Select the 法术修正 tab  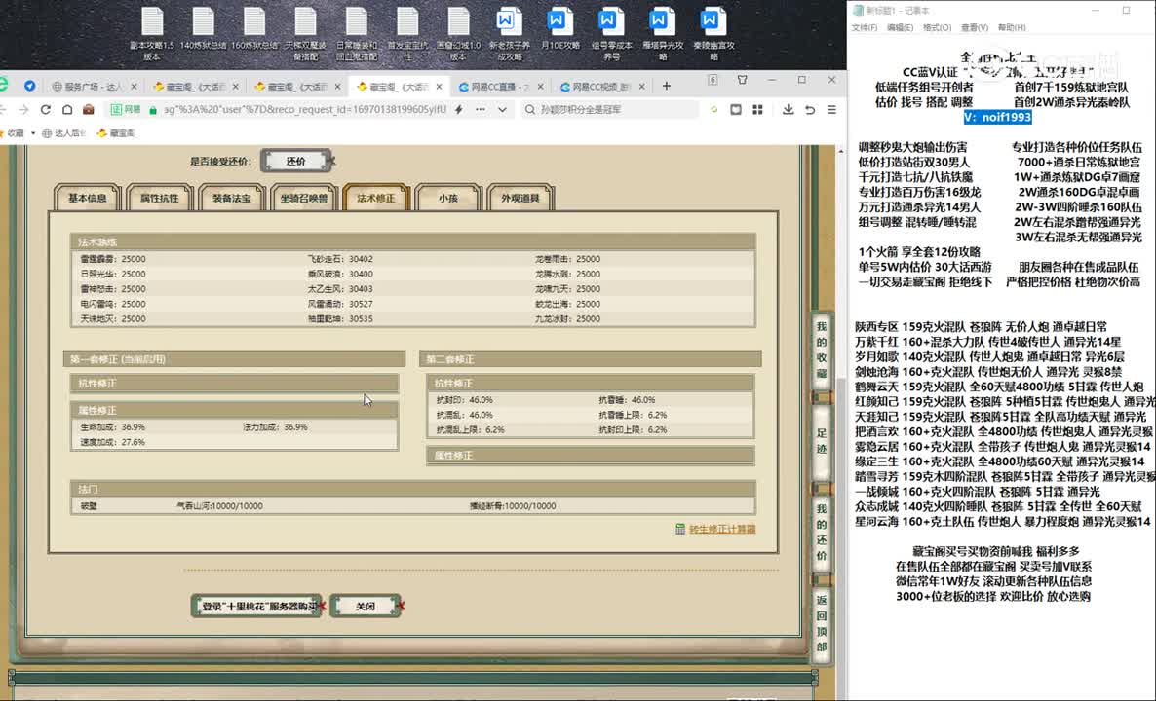(x=376, y=198)
